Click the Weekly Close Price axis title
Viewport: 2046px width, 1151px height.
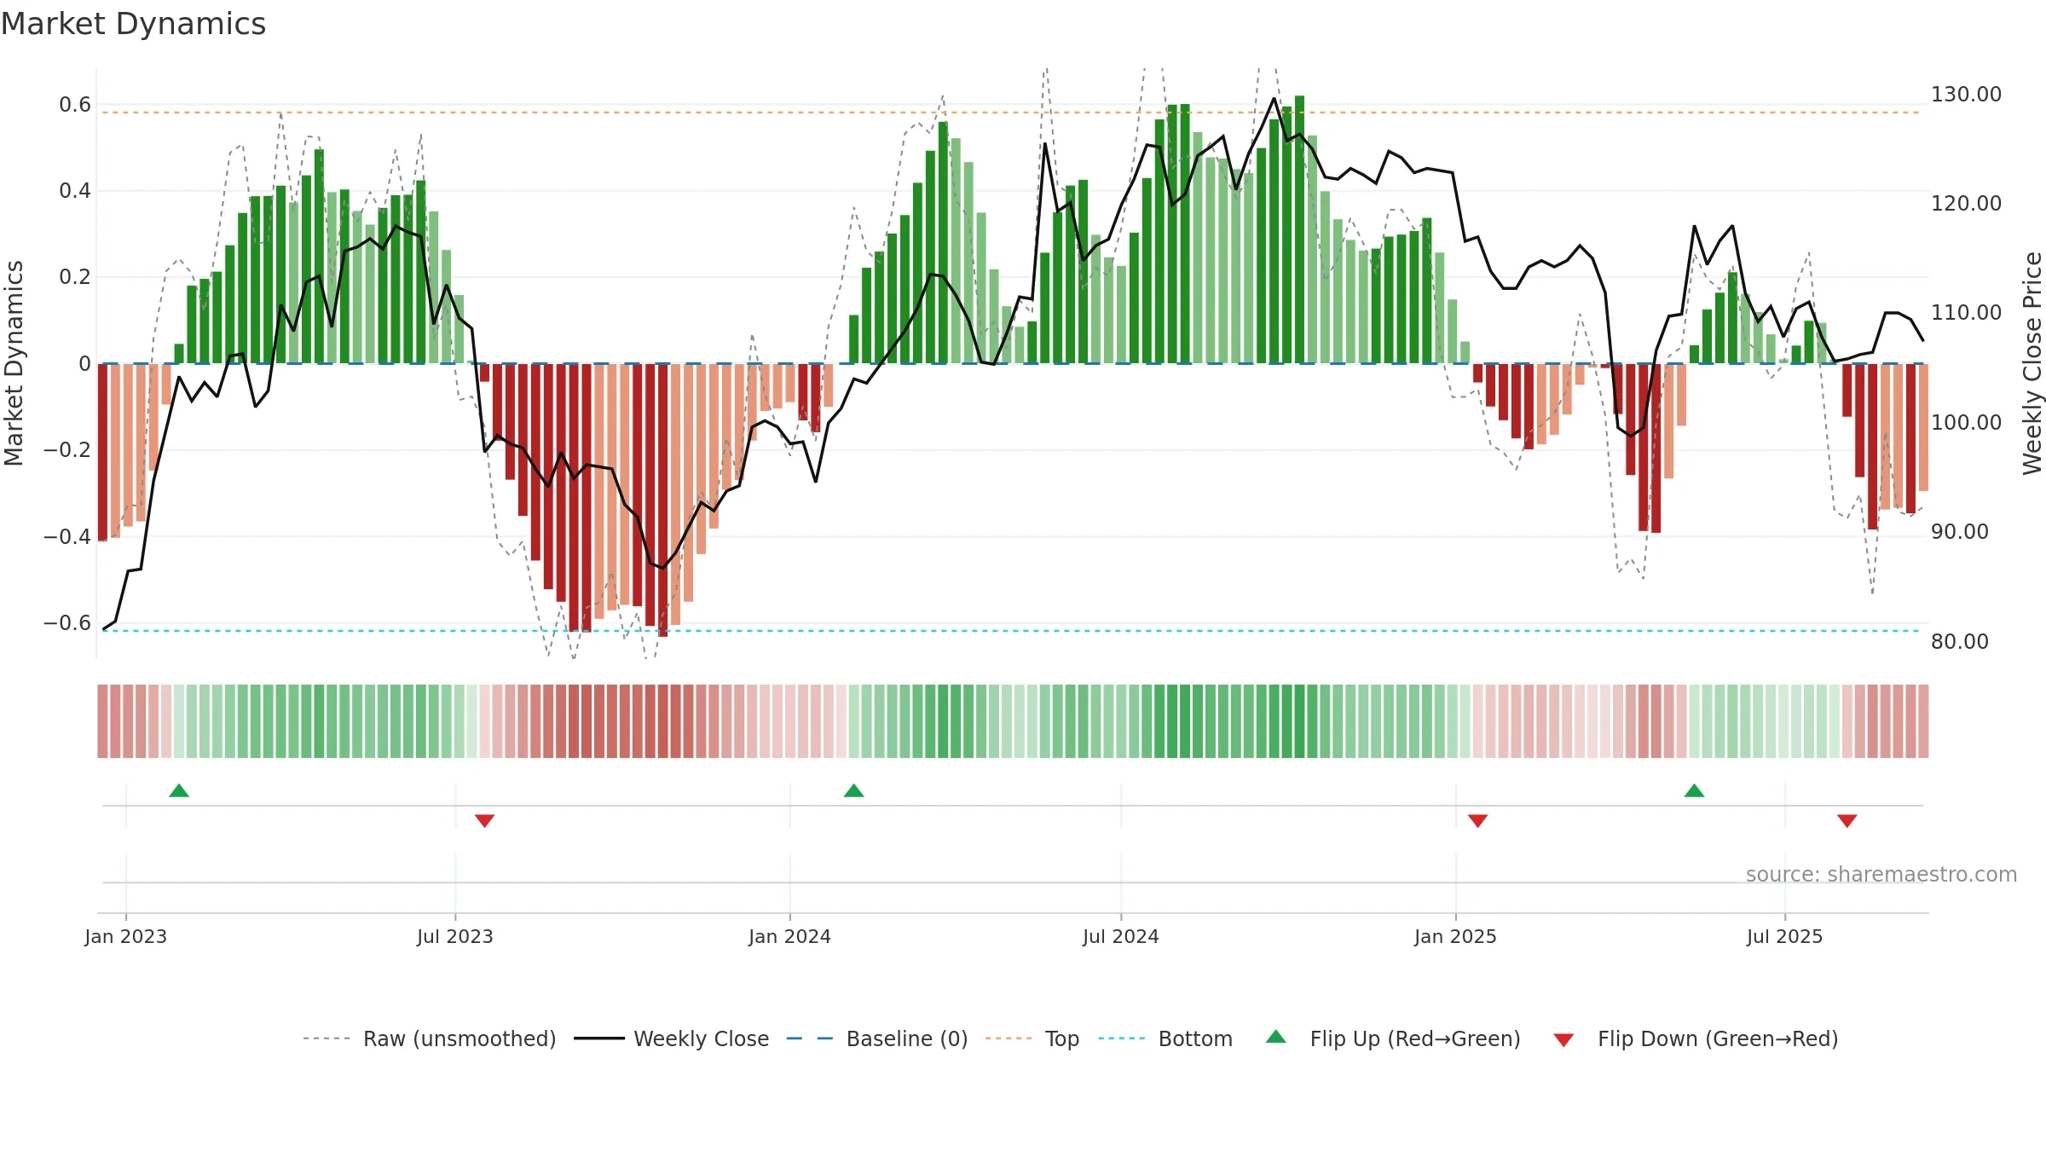click(x=2033, y=363)
